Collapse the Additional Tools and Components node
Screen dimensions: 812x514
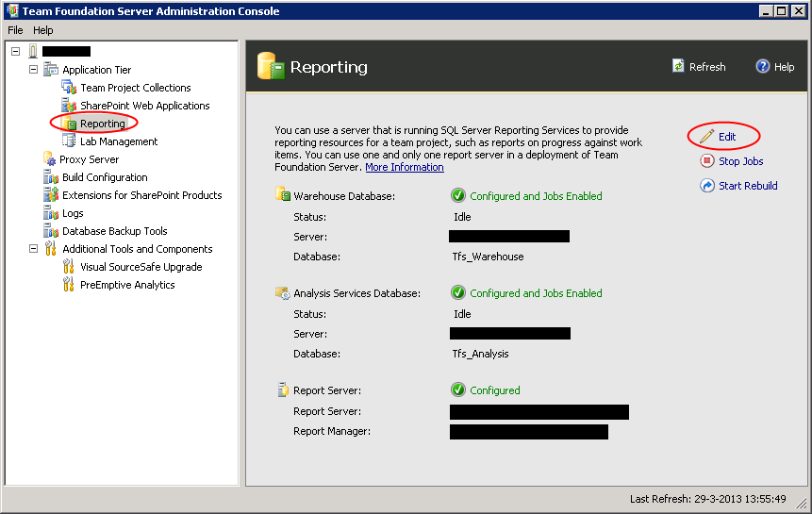coord(34,249)
